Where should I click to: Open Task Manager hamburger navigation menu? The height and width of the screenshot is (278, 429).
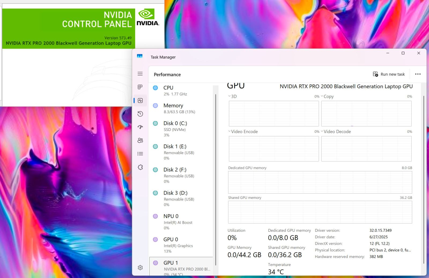pyautogui.click(x=140, y=74)
